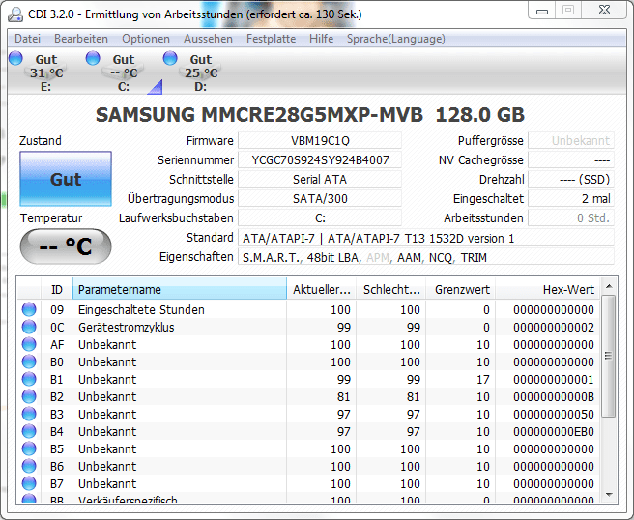Click the Übertragungsmodus field SATA/300

[x=320, y=199]
